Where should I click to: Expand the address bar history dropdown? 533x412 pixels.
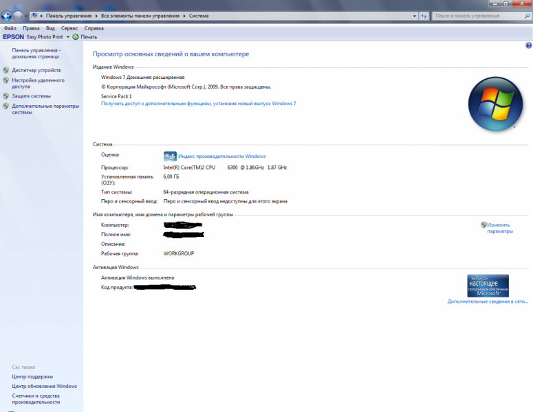[x=414, y=16]
